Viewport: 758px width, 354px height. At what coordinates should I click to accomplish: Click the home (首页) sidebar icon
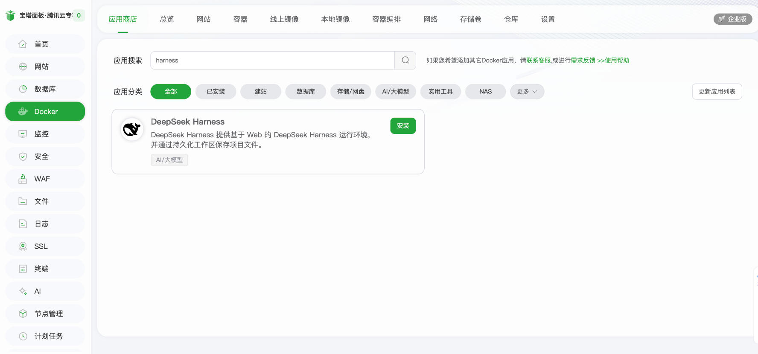23,44
